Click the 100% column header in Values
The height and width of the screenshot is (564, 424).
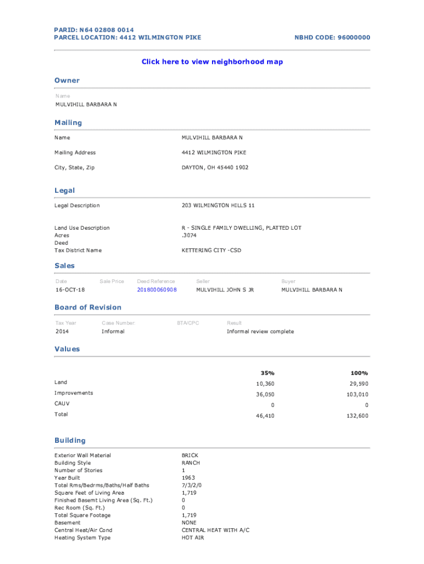pos(360,373)
